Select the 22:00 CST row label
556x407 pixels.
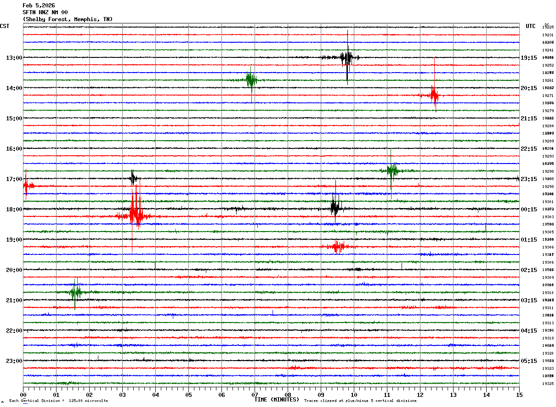(x=14, y=331)
